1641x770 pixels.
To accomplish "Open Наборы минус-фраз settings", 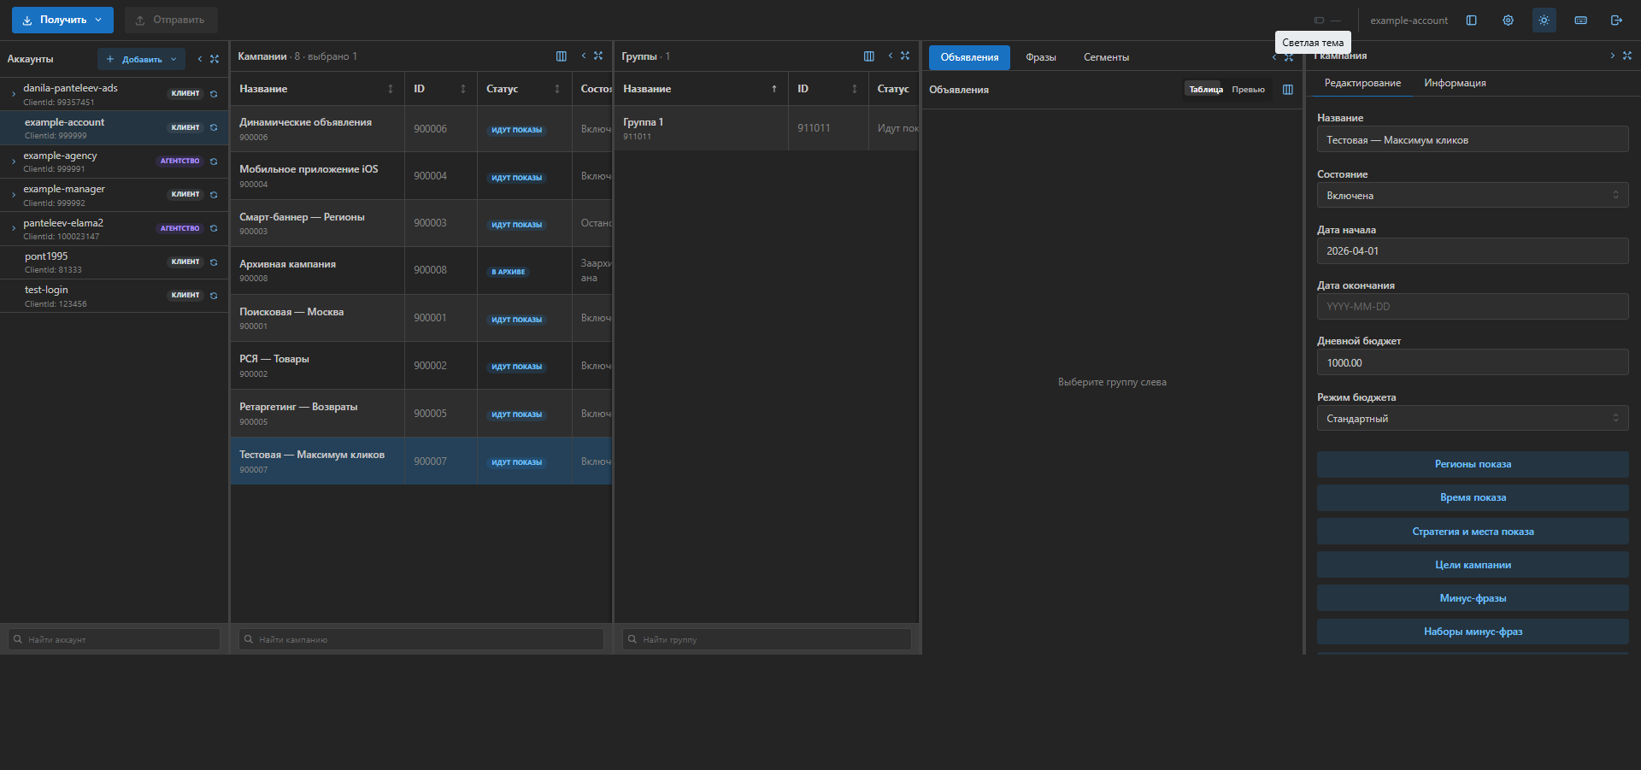I will (x=1473, y=632).
